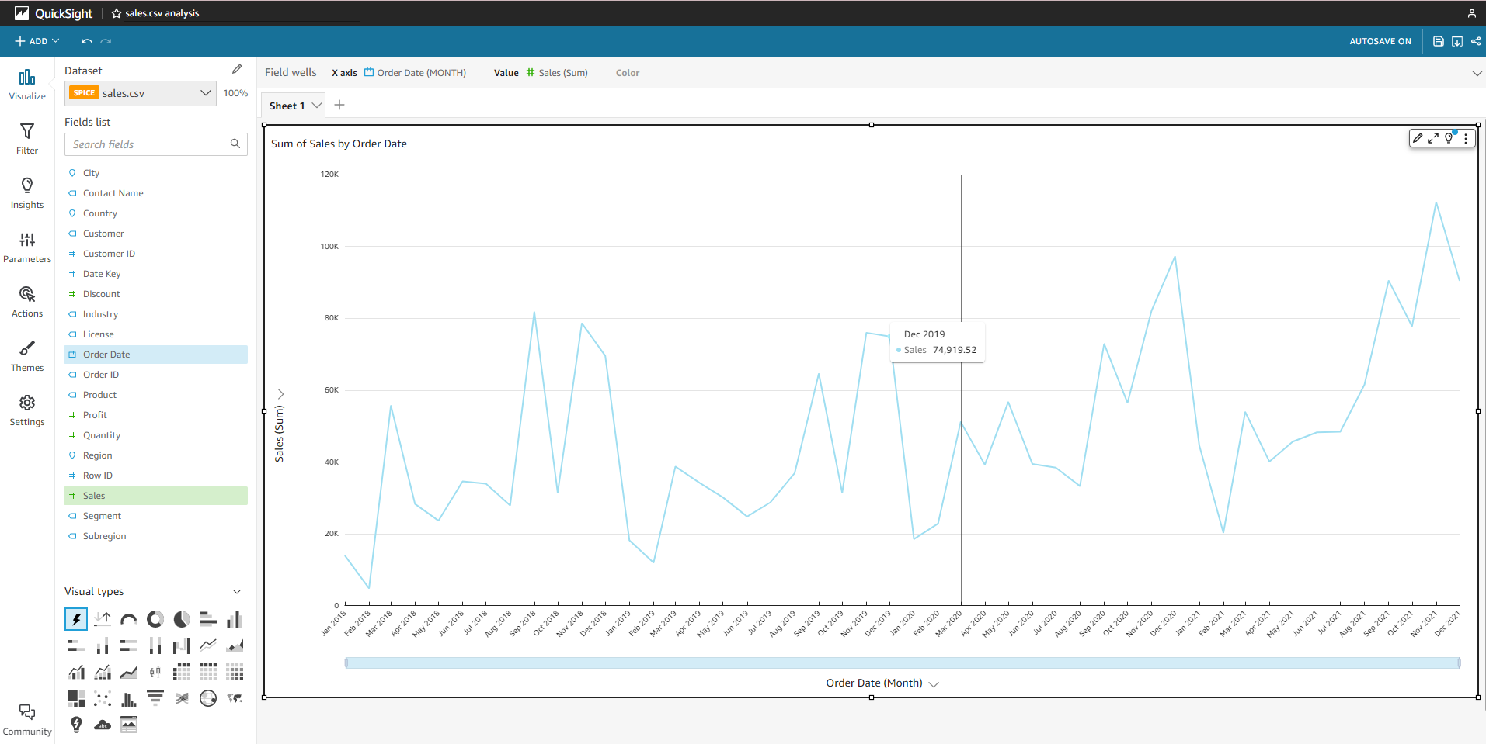Click suggested insights lightbulb on chart

(x=1449, y=138)
